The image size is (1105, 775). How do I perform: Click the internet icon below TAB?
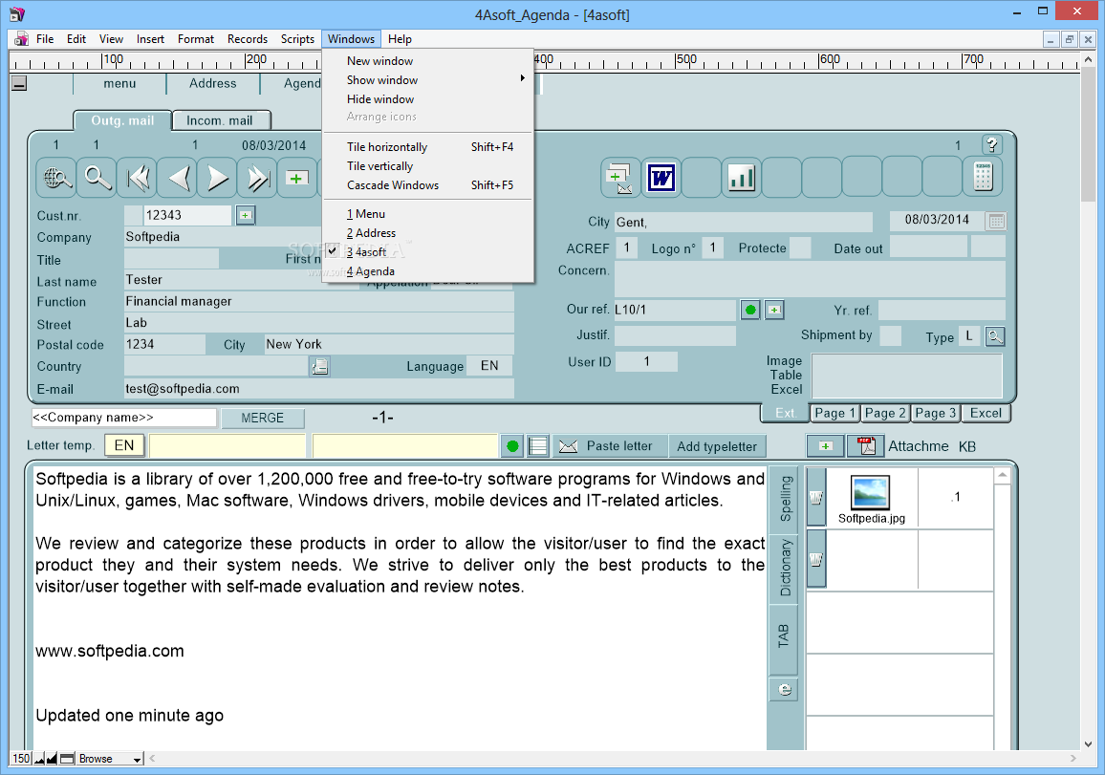pos(785,690)
